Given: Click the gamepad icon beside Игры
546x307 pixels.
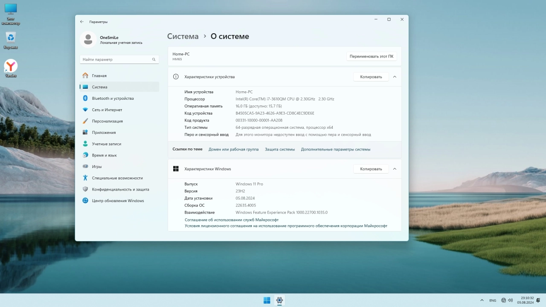Looking at the screenshot, I should (85, 167).
